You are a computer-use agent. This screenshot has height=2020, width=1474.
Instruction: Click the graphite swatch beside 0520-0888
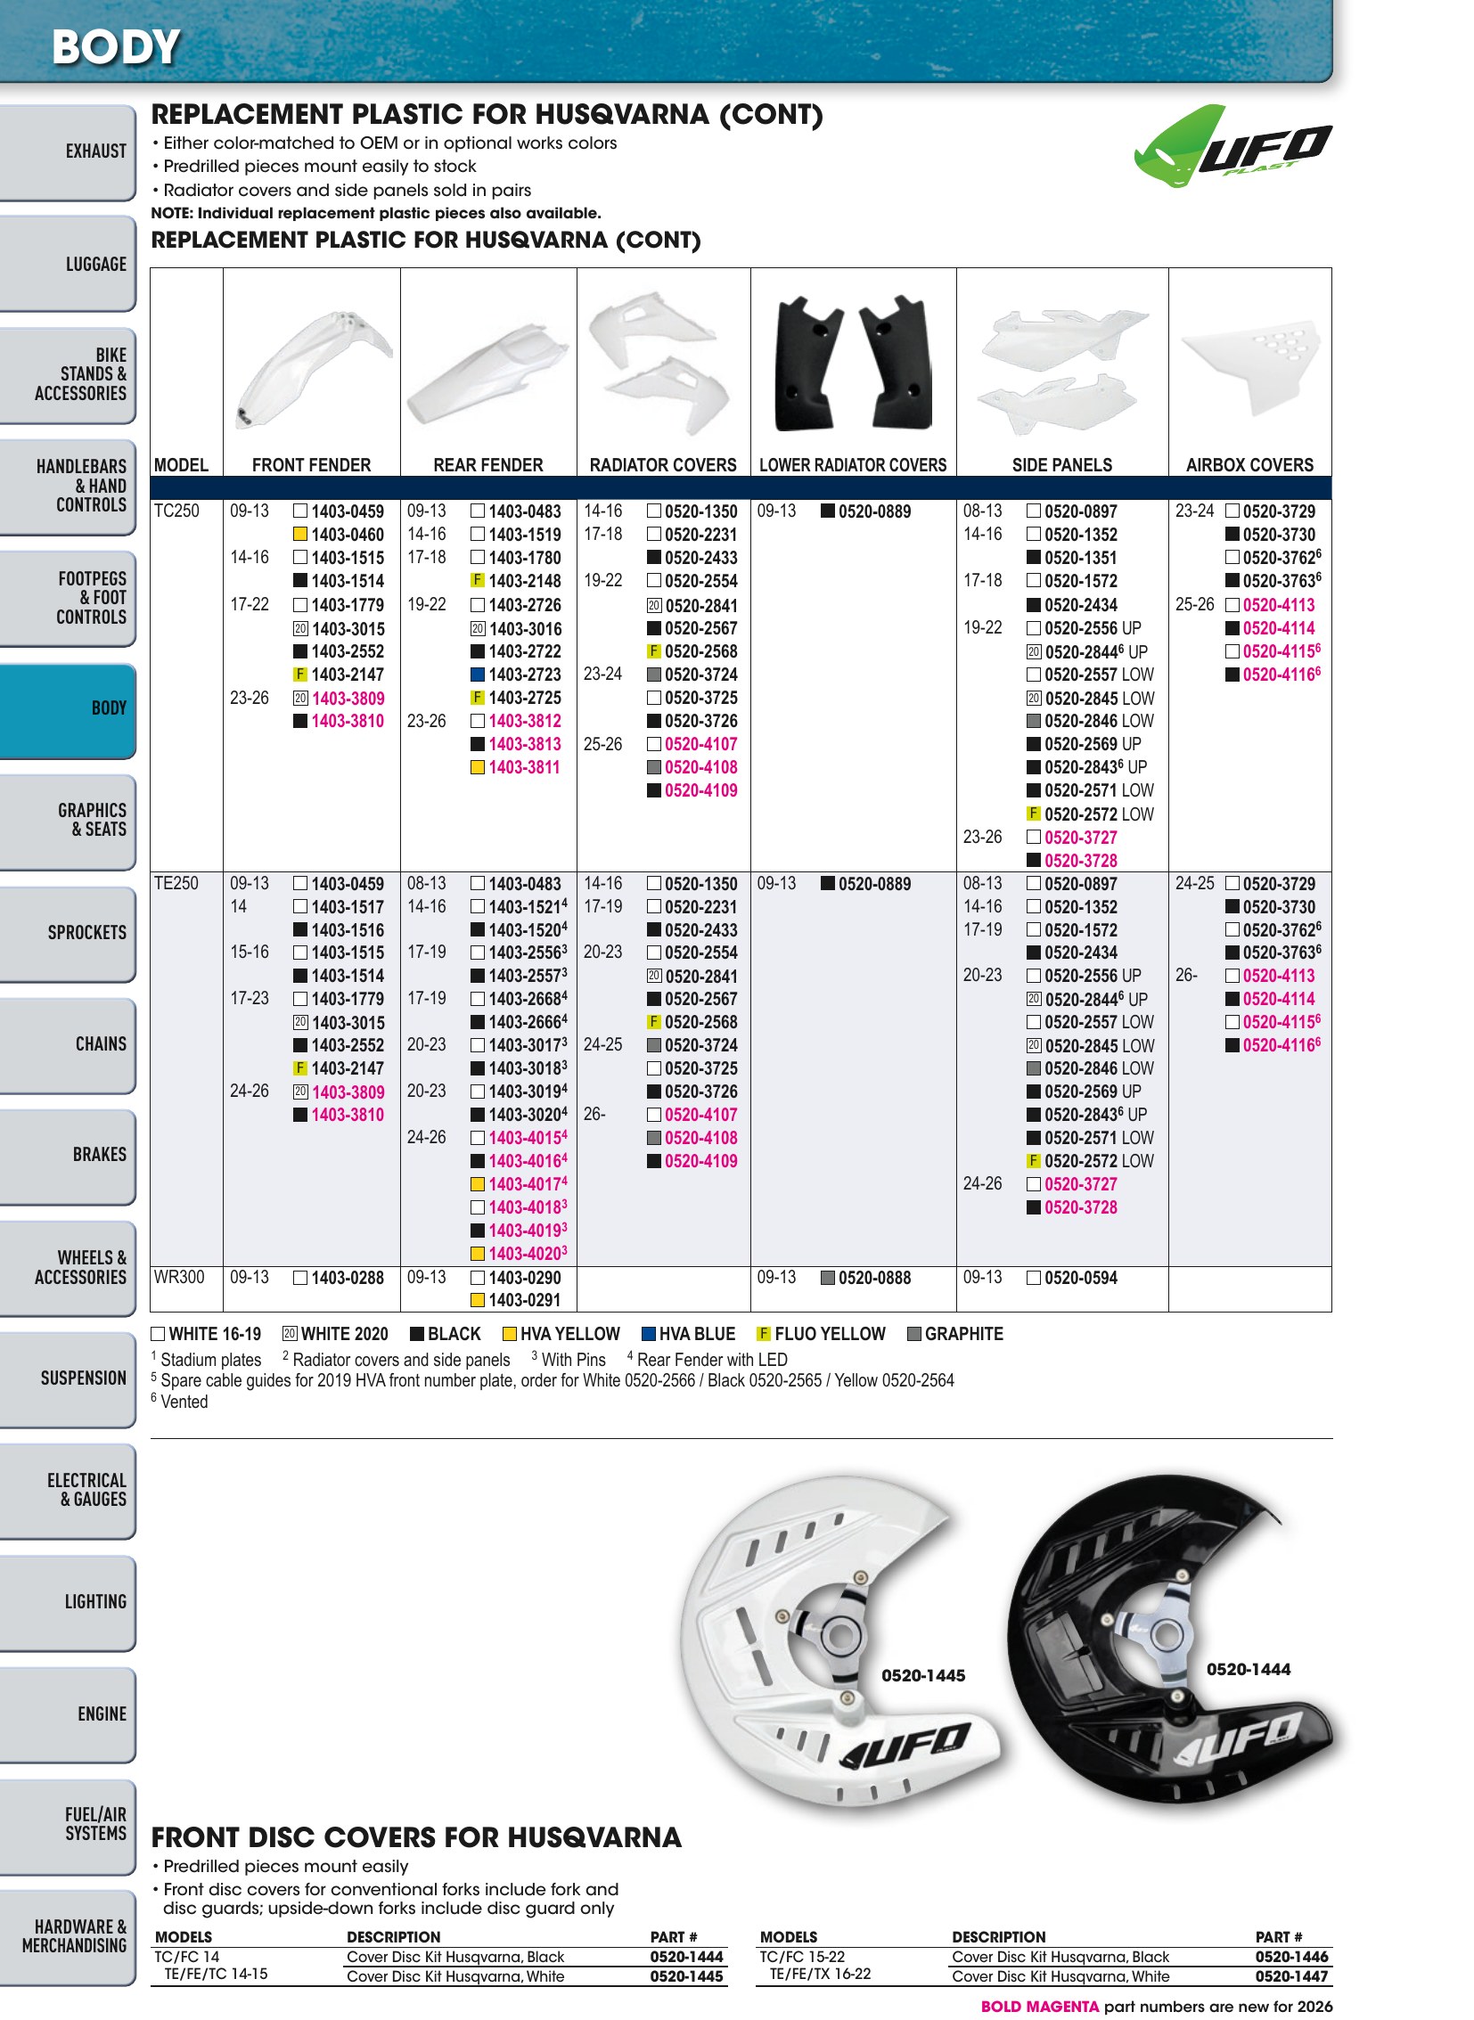828,1279
